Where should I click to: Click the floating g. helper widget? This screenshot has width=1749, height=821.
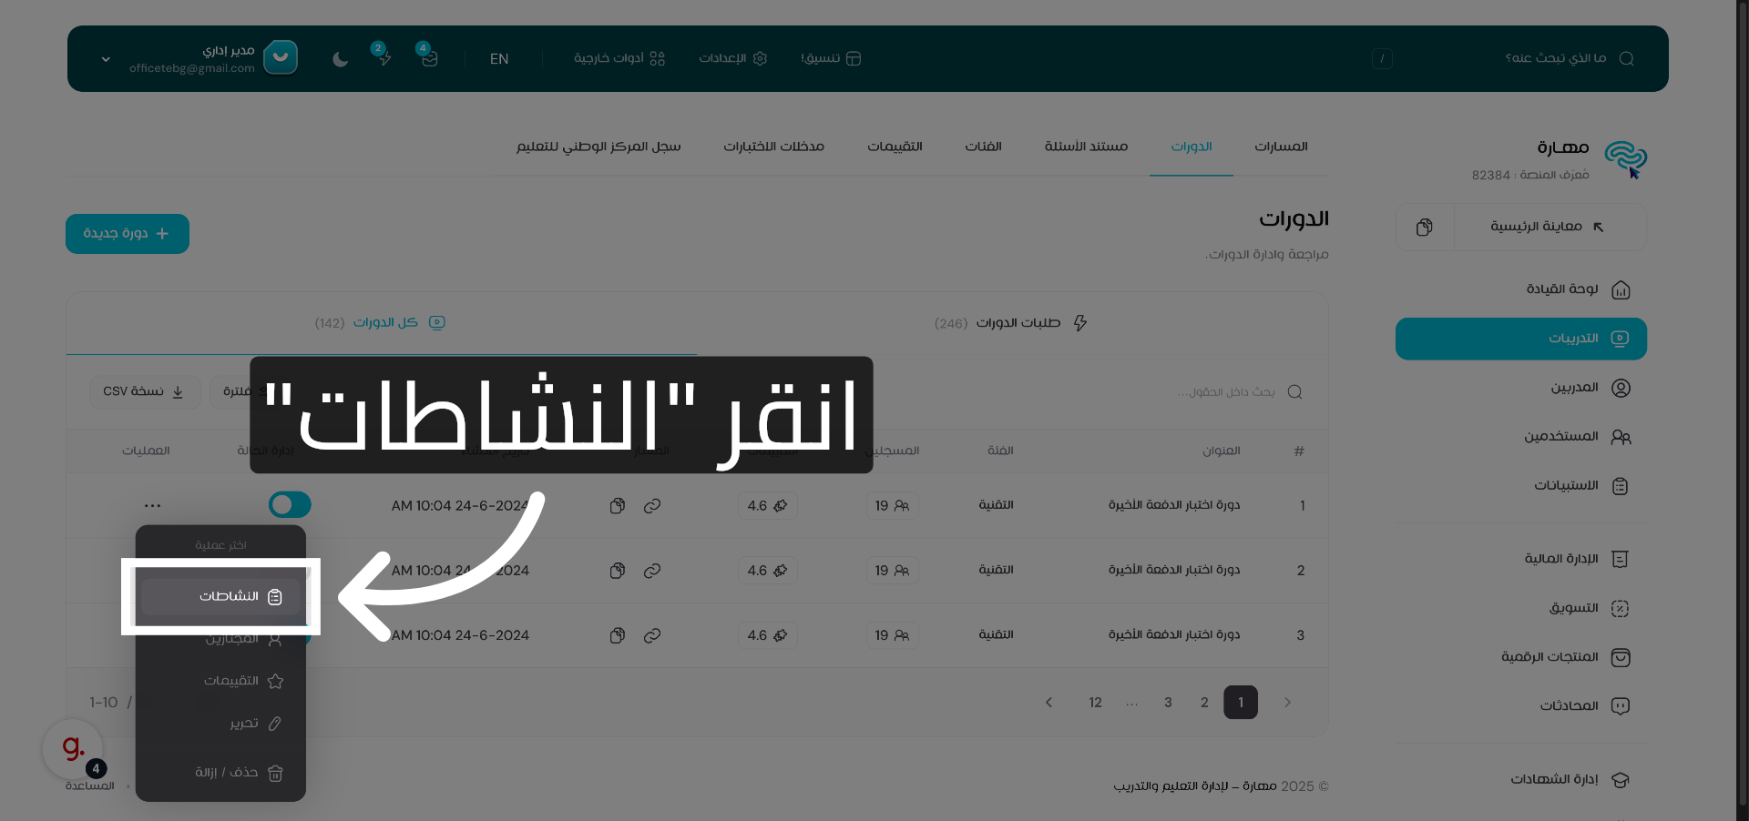point(71,748)
